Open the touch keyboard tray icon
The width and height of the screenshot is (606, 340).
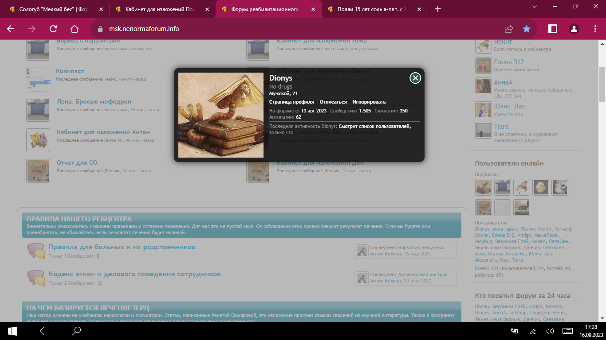567,331
